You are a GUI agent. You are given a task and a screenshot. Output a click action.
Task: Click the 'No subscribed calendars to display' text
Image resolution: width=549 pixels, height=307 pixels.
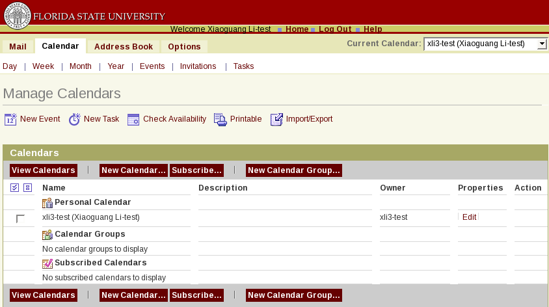[x=104, y=278]
